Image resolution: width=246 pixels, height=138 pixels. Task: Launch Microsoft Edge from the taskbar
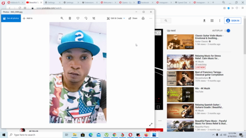(x=91, y=135)
